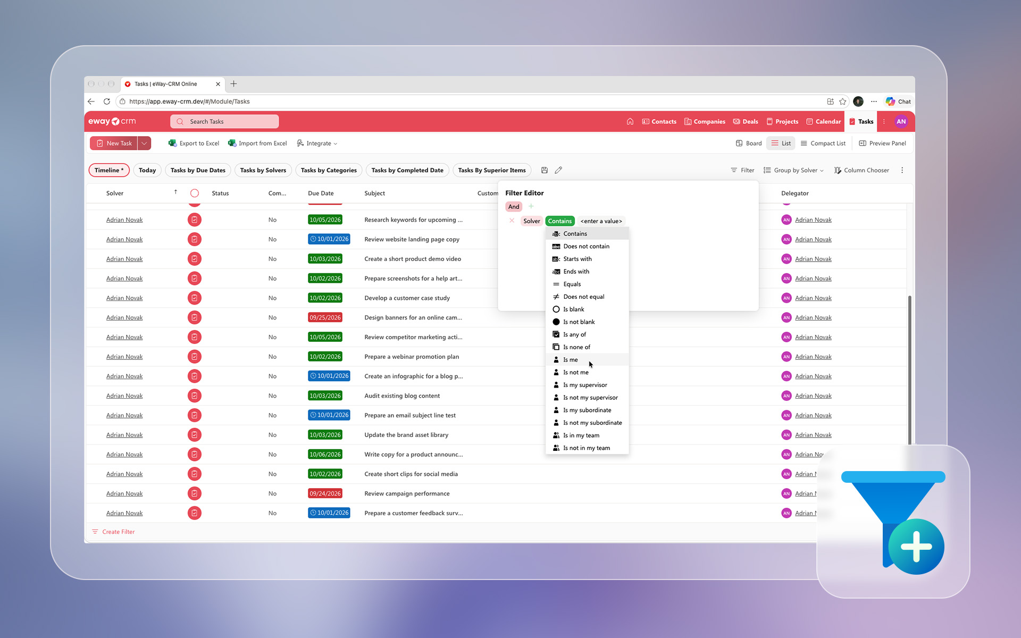
Task: Remove the Solver filter condition with X
Action: pyautogui.click(x=512, y=221)
